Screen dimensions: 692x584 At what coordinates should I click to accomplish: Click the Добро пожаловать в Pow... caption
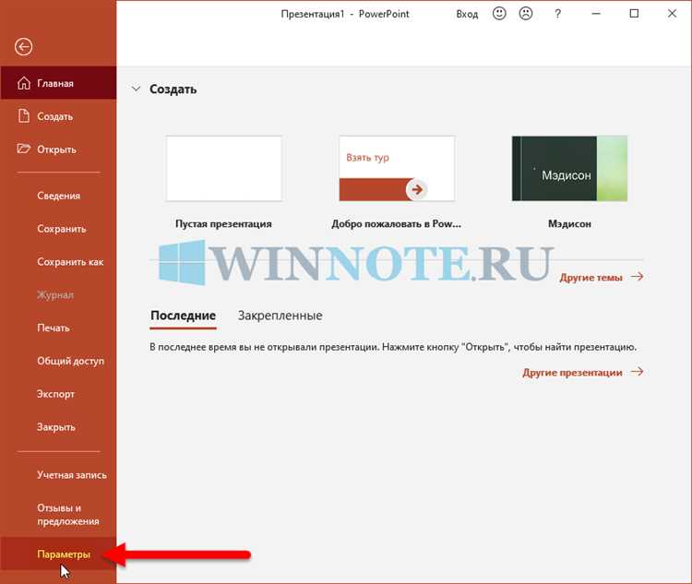[397, 224]
